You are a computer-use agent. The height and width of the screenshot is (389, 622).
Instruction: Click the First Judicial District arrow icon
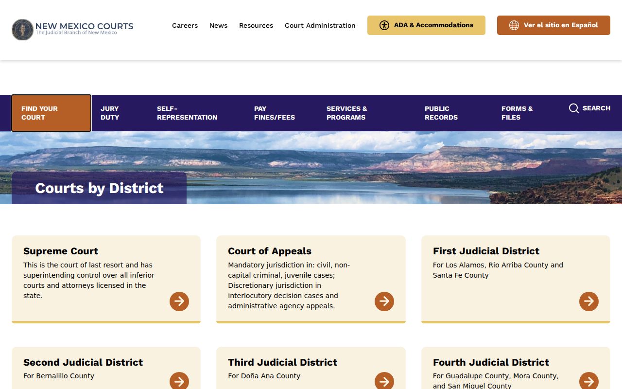(589, 301)
